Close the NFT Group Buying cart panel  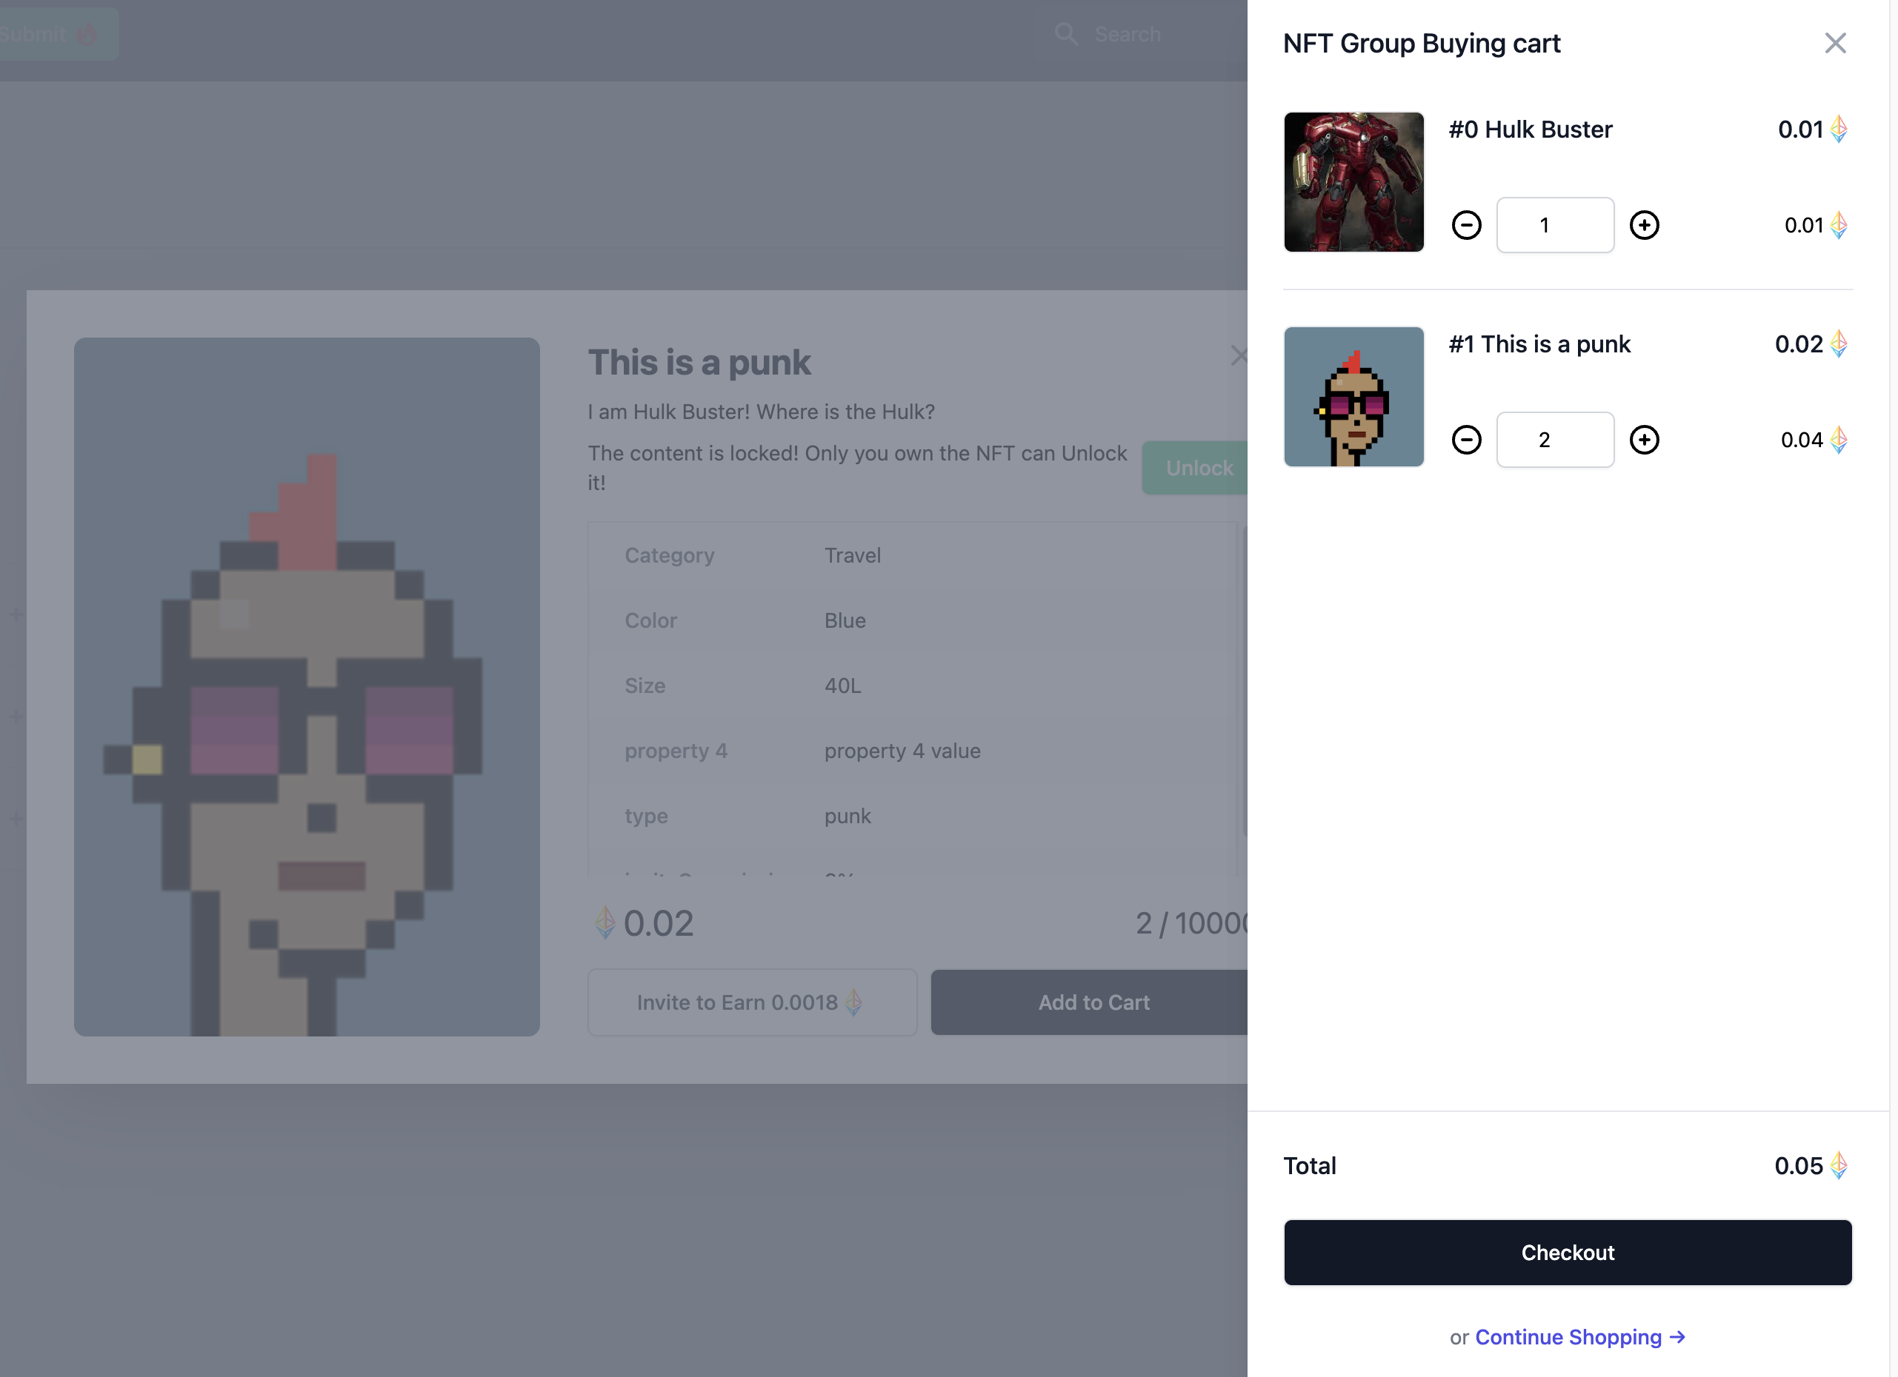click(x=1834, y=44)
